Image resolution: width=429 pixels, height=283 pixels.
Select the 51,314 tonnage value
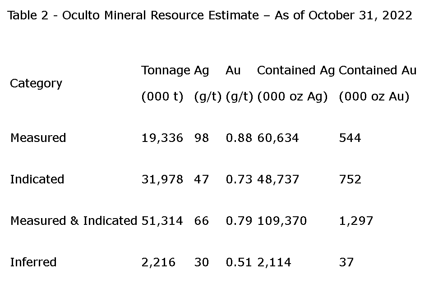[x=162, y=221]
